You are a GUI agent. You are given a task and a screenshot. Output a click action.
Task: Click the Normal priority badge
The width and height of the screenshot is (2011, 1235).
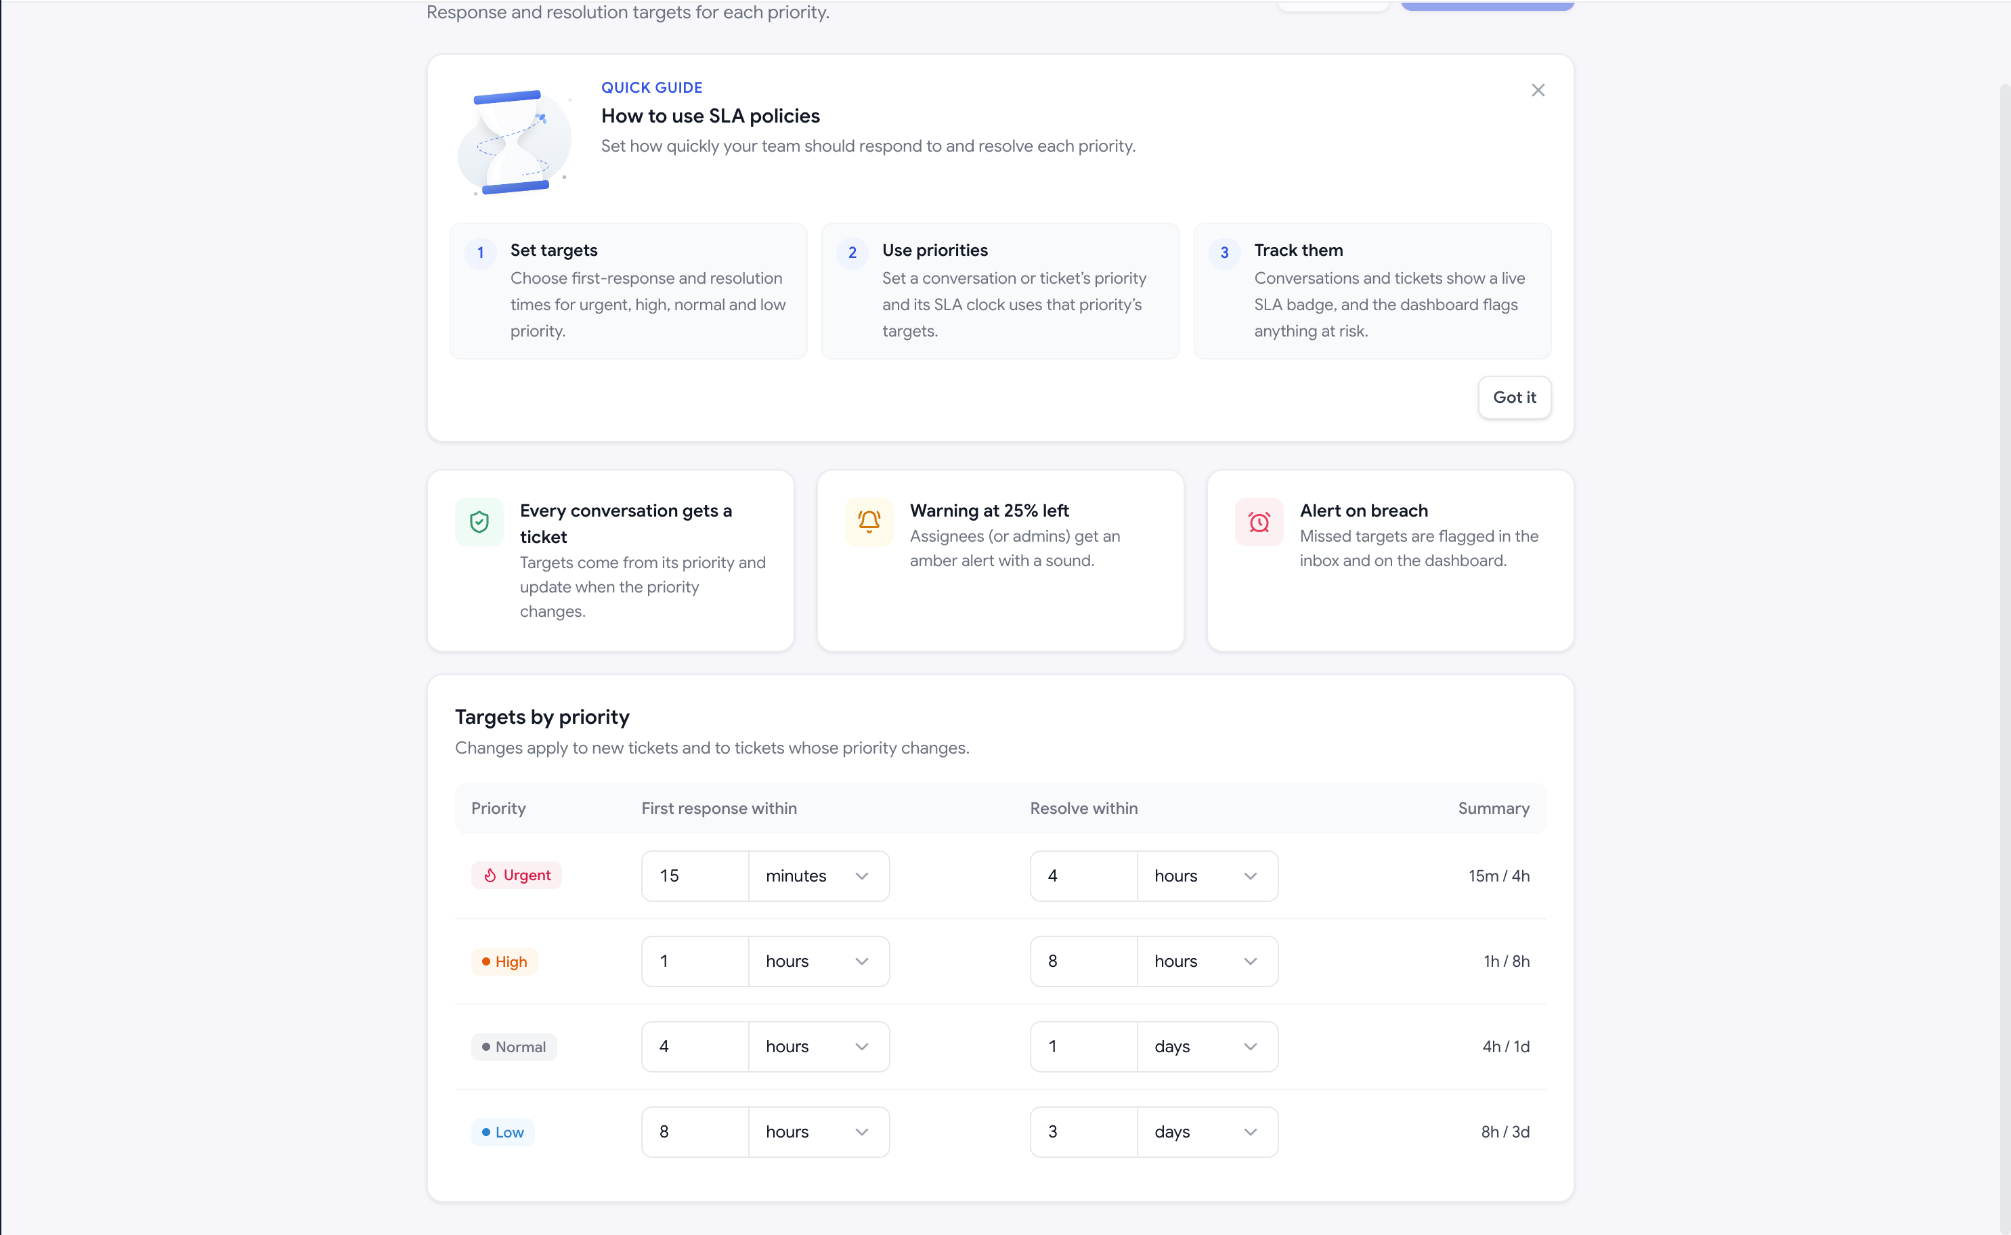514,1046
